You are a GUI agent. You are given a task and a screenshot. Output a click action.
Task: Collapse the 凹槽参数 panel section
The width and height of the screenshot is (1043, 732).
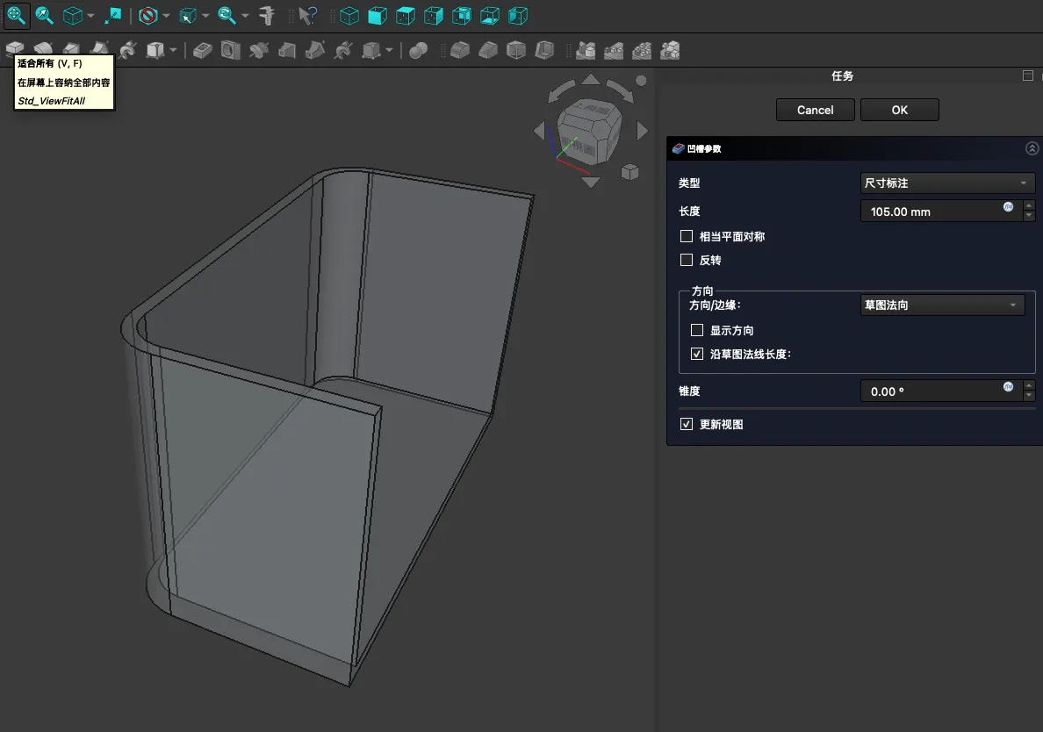coord(1032,149)
